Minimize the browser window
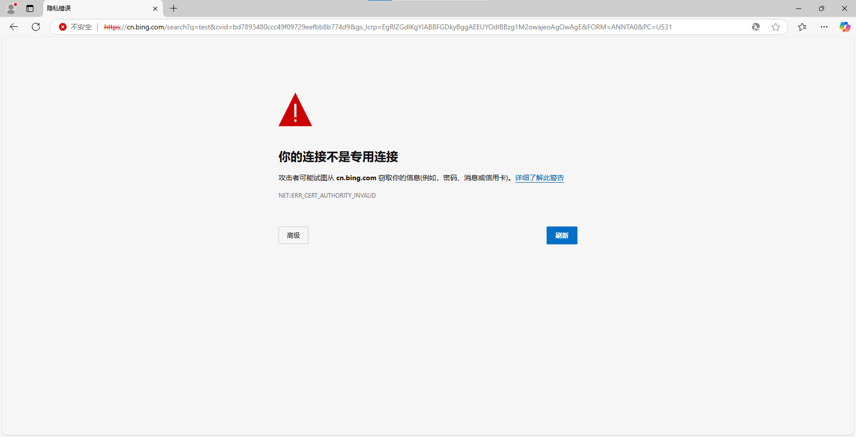 pos(799,8)
